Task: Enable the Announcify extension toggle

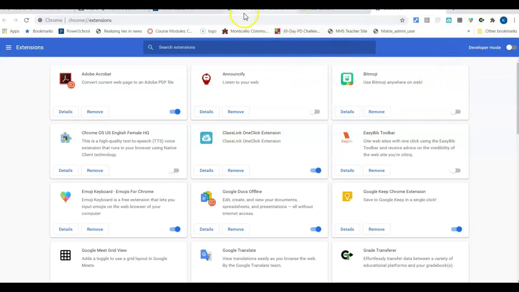Action: coord(315,112)
